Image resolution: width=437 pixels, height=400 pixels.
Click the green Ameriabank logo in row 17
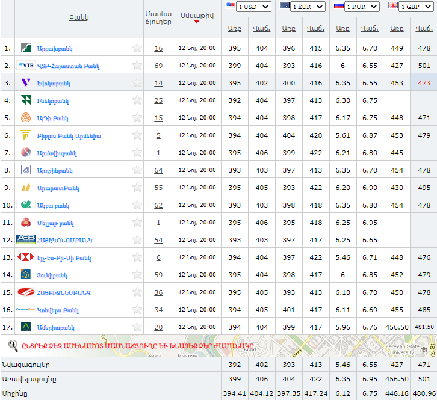[26, 327]
